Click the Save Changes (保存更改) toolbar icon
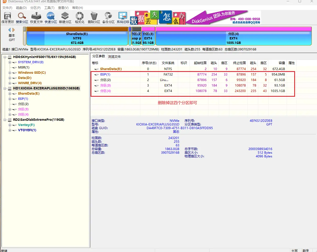317x252 pixels. pos(8,18)
